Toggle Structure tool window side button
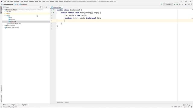Viewport: 193px width, 108px height. (1, 99)
